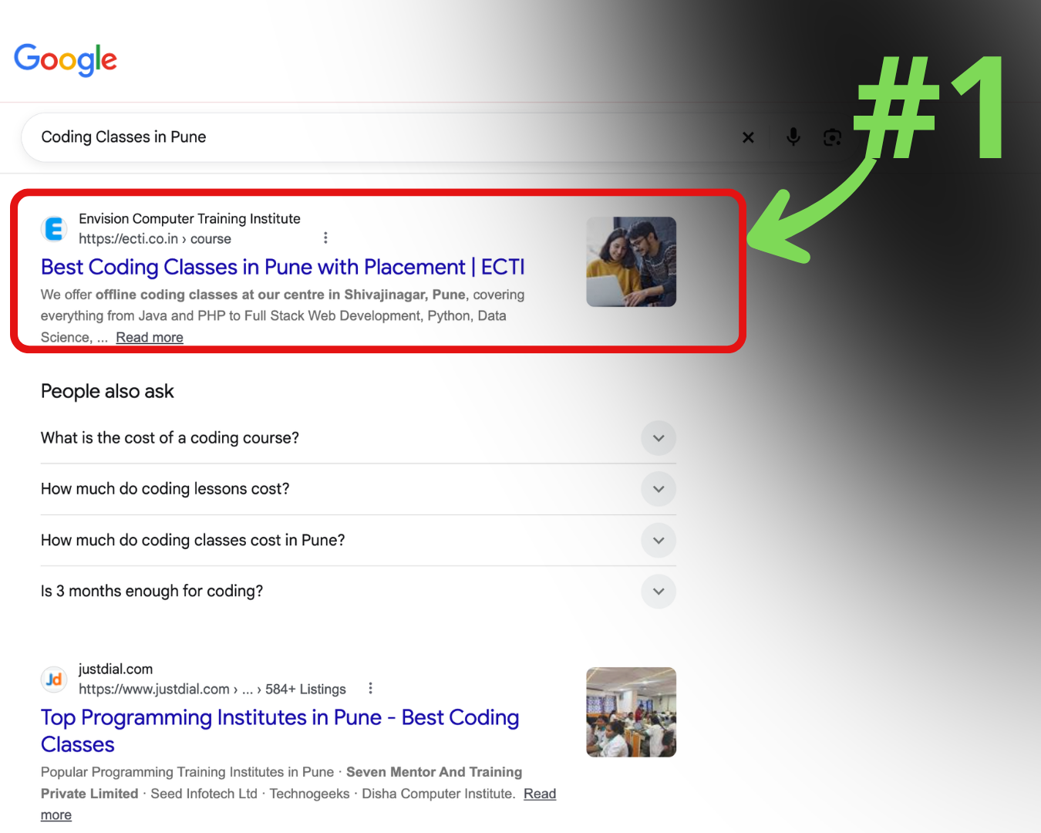1041x833 pixels.
Task: Click the "People also ask" heading
Action: click(107, 391)
